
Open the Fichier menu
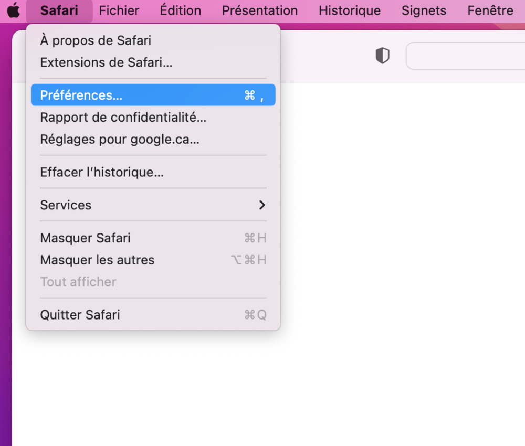119,10
